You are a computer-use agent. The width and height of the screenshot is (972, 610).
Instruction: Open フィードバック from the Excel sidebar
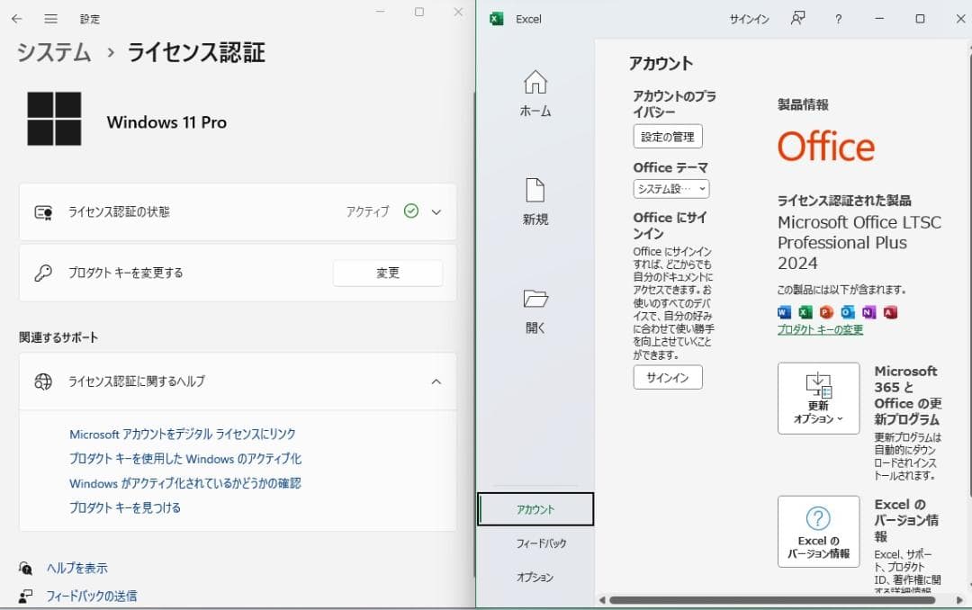pyautogui.click(x=535, y=543)
